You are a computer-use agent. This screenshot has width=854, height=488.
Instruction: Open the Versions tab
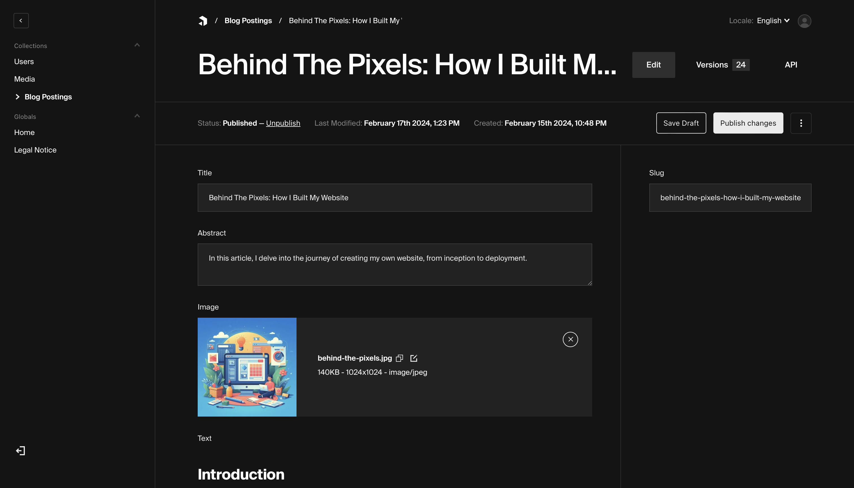click(722, 65)
